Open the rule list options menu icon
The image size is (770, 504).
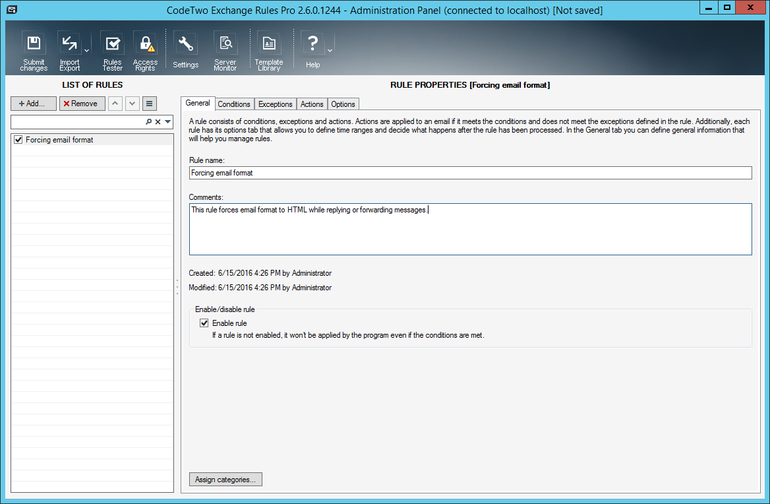(x=149, y=104)
